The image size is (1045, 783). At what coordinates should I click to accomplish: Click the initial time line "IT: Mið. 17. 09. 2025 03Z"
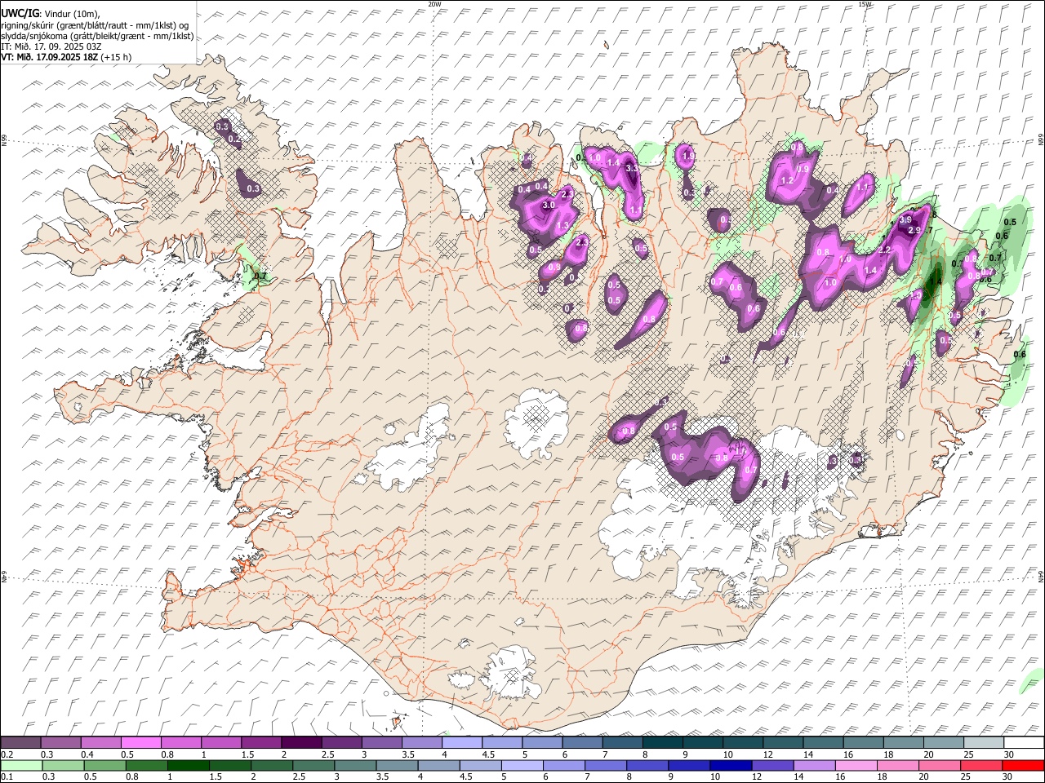coord(51,46)
